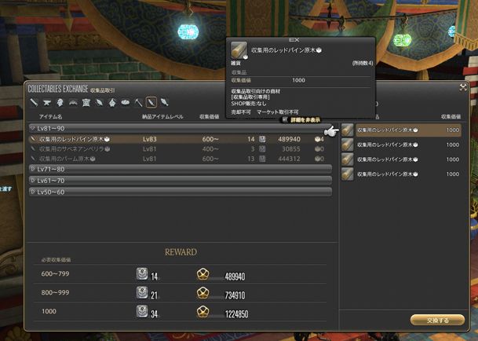Click log icon of highlighted right-list item
Viewport: 478px width, 341px height.
pos(348,130)
